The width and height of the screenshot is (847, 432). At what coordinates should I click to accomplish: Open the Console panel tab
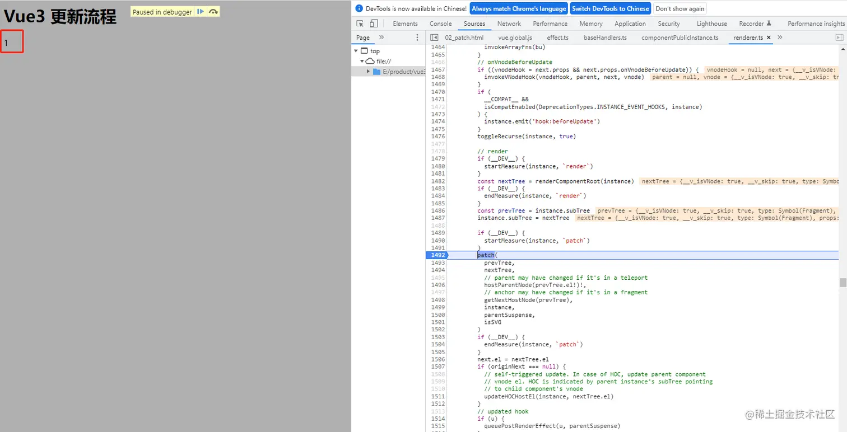click(x=440, y=24)
